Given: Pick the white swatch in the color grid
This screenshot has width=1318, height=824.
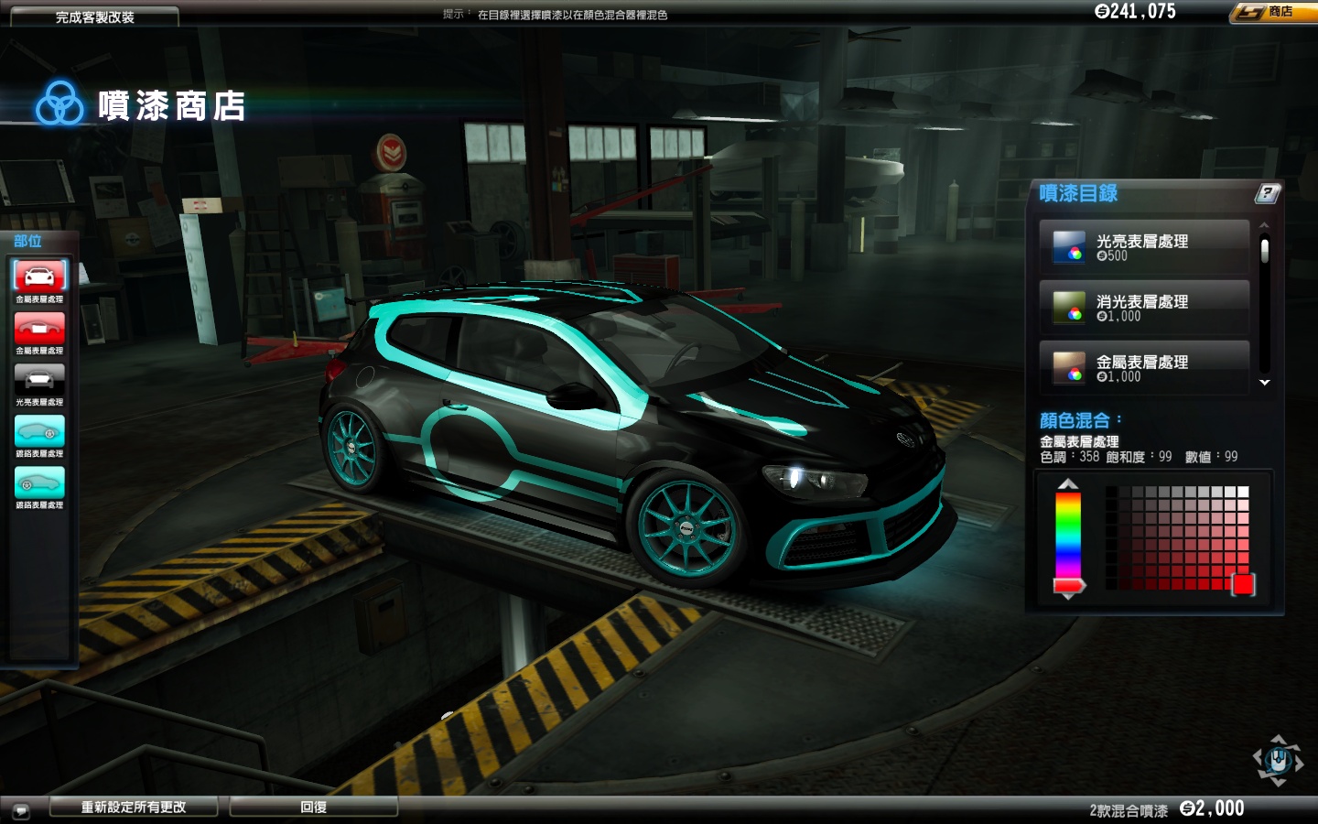Looking at the screenshot, I should [x=1243, y=492].
